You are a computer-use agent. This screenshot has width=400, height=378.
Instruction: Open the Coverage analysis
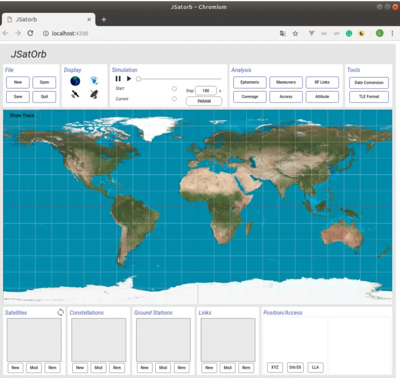coord(250,97)
